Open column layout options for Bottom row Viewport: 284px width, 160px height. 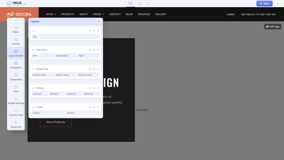pyautogui.click(x=90, y=88)
